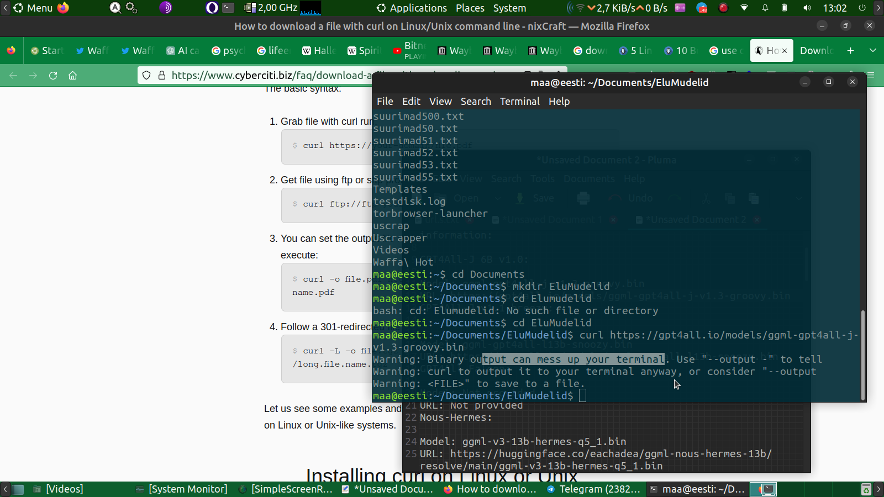Open the Applications menu in the top panel
This screenshot has height=497, width=884.
[412, 8]
